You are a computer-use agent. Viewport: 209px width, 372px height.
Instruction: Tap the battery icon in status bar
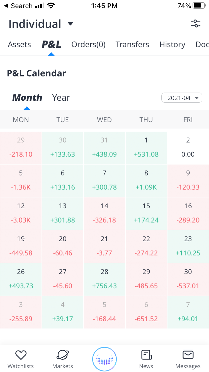[199, 6]
